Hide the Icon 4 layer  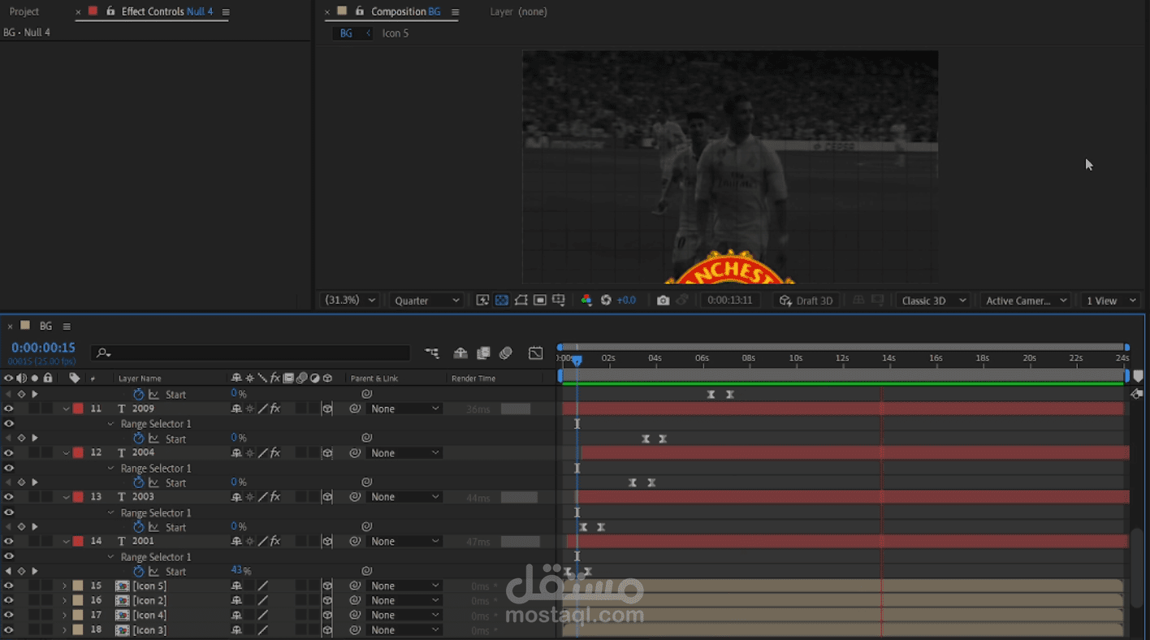click(9, 615)
